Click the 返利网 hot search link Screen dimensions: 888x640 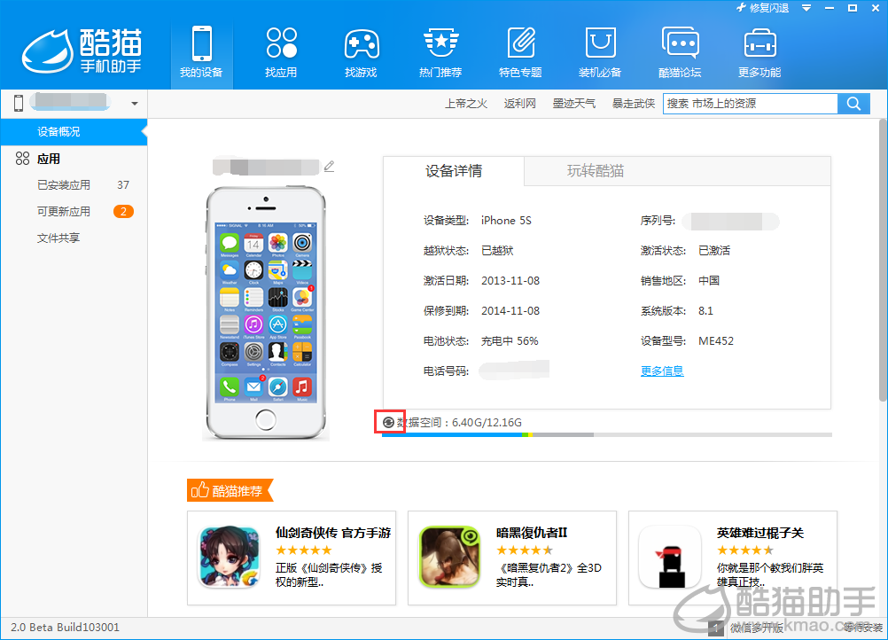[x=520, y=104]
